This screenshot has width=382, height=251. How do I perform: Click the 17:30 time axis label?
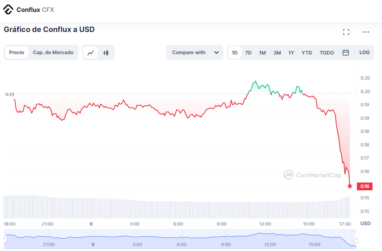(345, 224)
